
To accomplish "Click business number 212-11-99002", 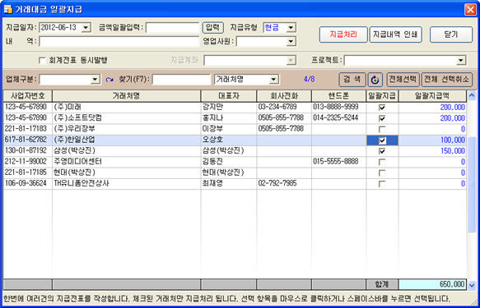I will [x=26, y=162].
